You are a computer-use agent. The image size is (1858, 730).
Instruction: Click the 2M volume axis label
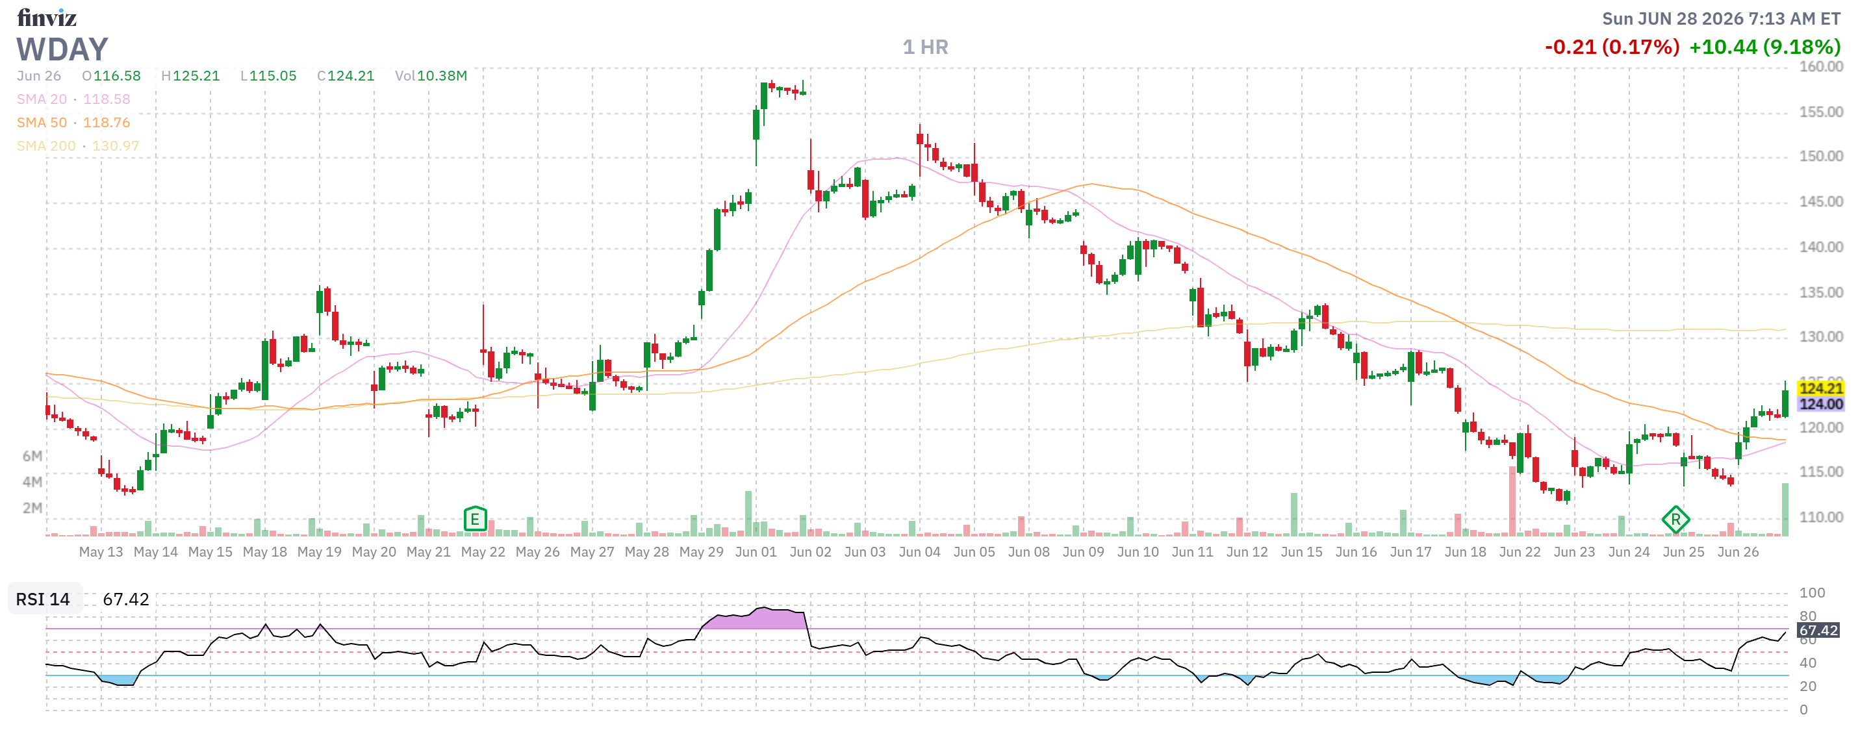tap(32, 508)
